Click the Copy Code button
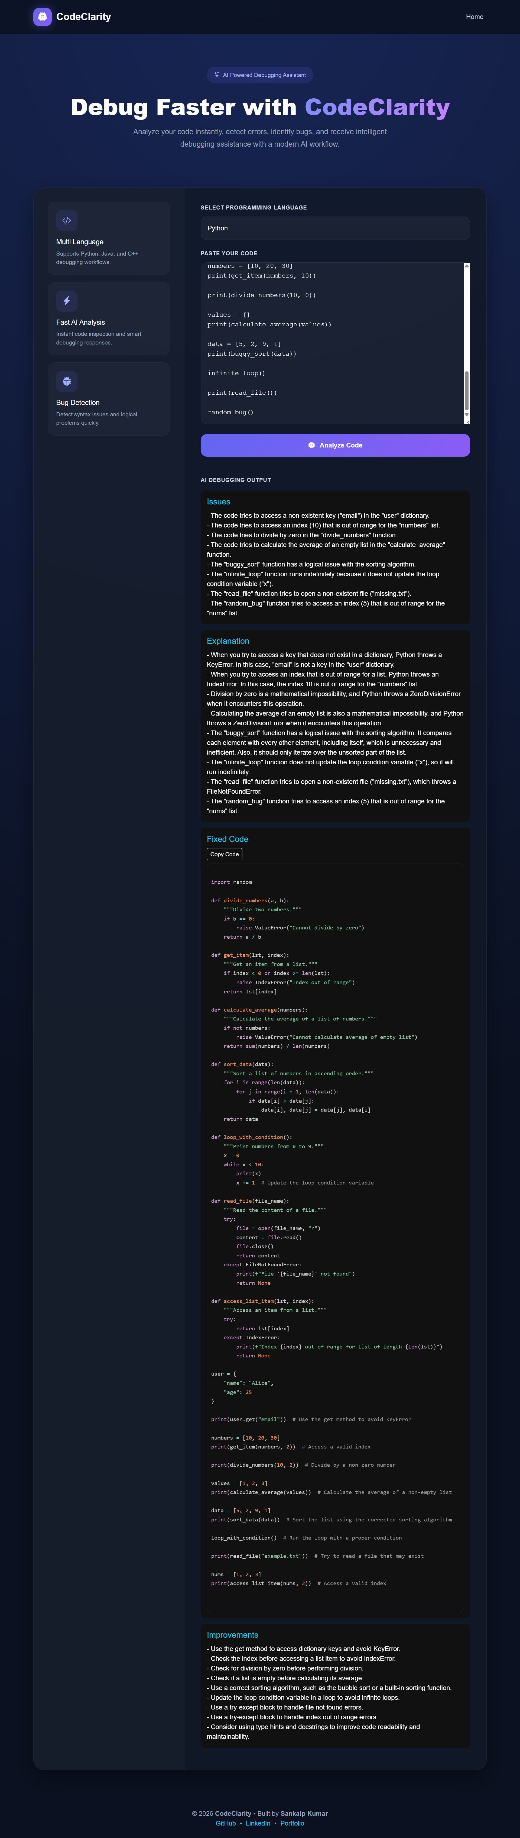 click(225, 854)
